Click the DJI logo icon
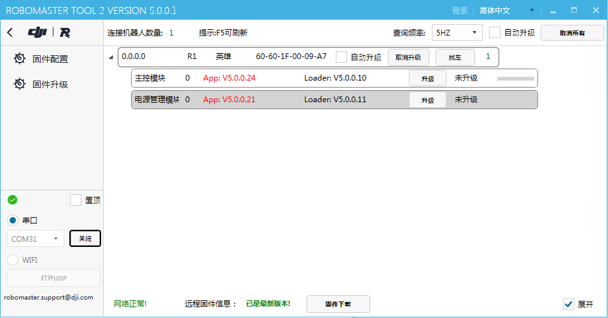 coord(38,32)
